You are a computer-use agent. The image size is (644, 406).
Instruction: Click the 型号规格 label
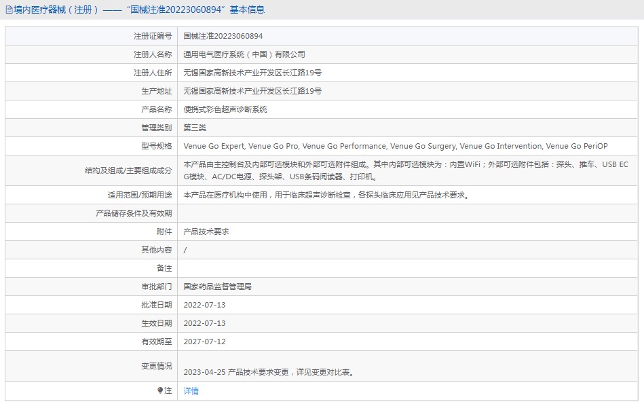coord(157,146)
